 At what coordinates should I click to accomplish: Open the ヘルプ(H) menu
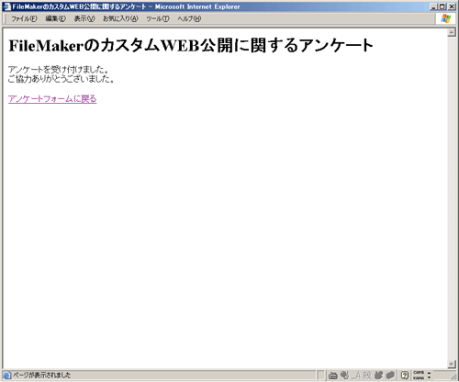click(x=189, y=18)
